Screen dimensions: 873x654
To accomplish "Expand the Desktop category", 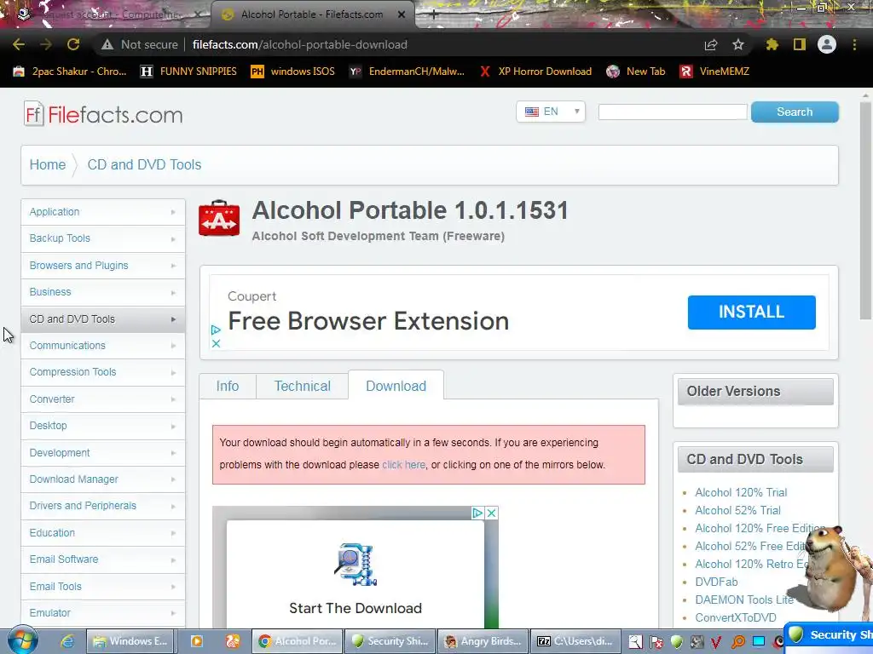I will (103, 426).
